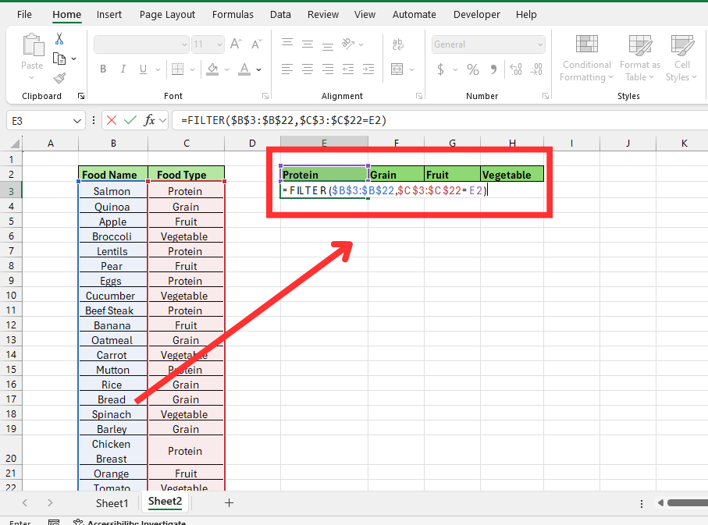Toggle Italic formatting
708x525 pixels.
(123, 69)
